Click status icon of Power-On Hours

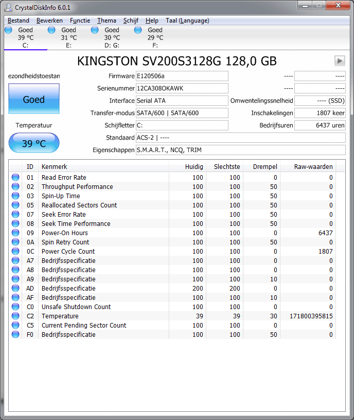(x=15, y=233)
